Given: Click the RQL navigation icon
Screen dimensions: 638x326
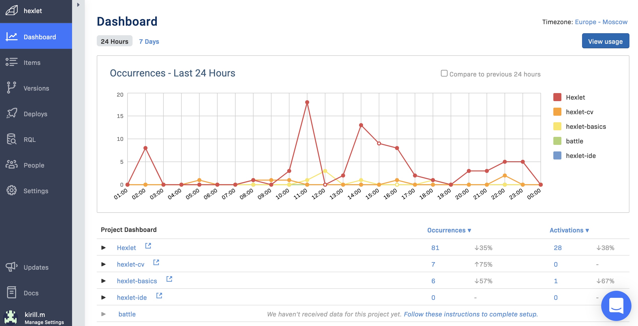Looking at the screenshot, I should 11,139.
